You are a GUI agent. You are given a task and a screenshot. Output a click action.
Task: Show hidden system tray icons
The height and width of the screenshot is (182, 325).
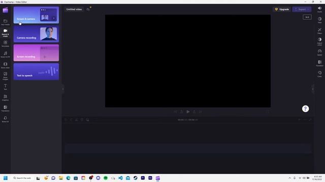(x=289, y=178)
